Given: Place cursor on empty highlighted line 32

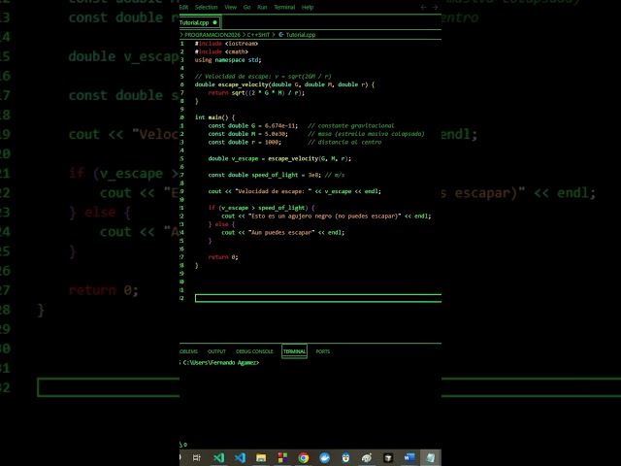Looking at the screenshot, I should point(318,298).
